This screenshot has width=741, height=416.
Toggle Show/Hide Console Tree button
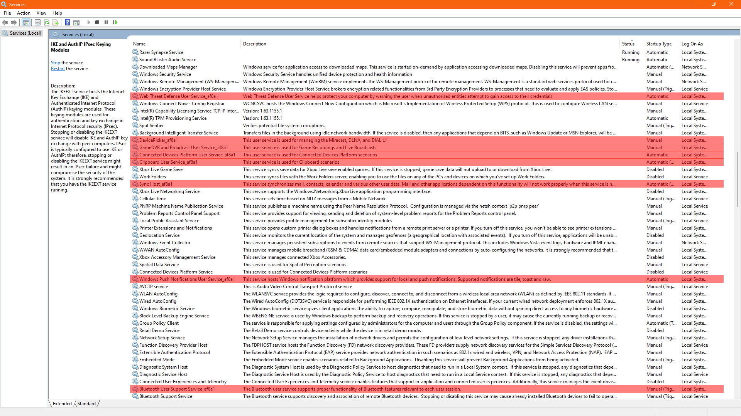(26, 22)
